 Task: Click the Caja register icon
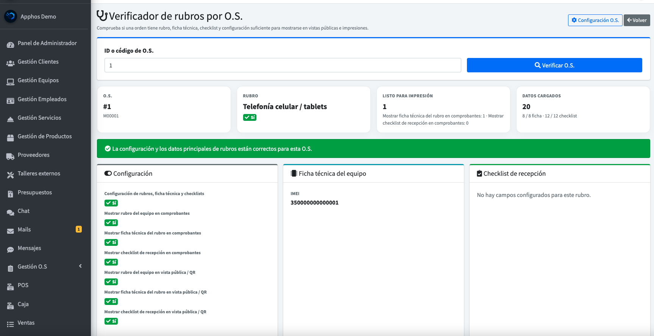coord(11,306)
